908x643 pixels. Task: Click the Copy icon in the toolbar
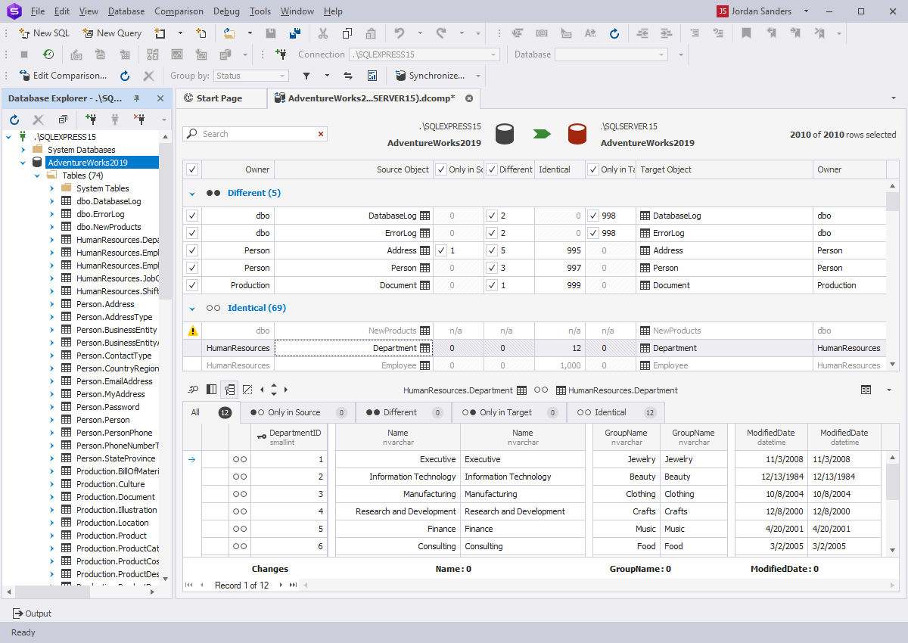(347, 33)
